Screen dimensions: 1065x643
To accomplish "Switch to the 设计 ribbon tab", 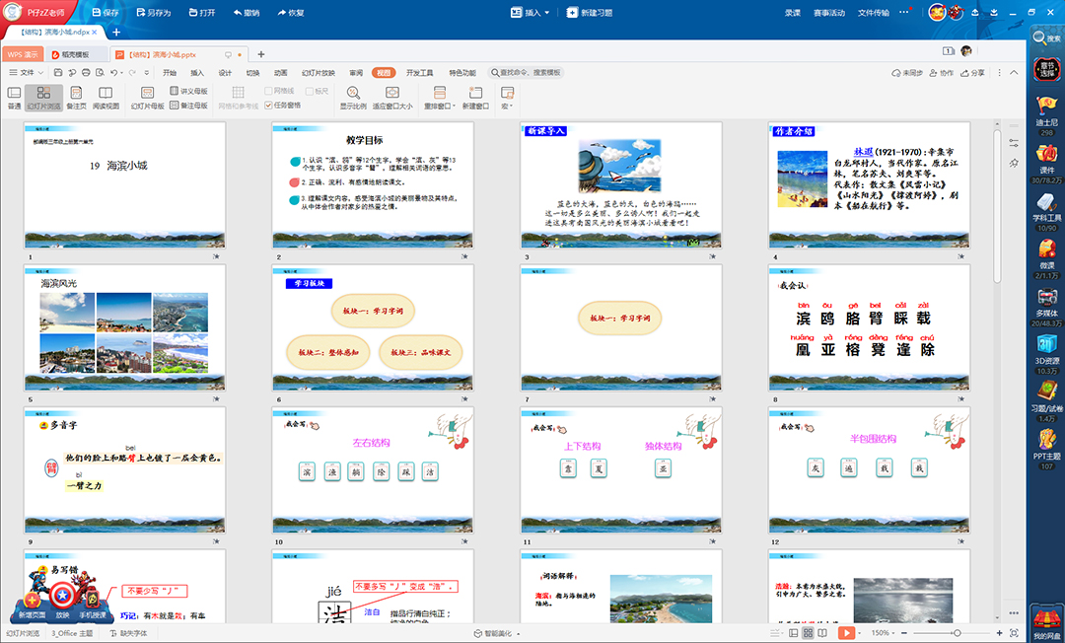I will point(225,73).
